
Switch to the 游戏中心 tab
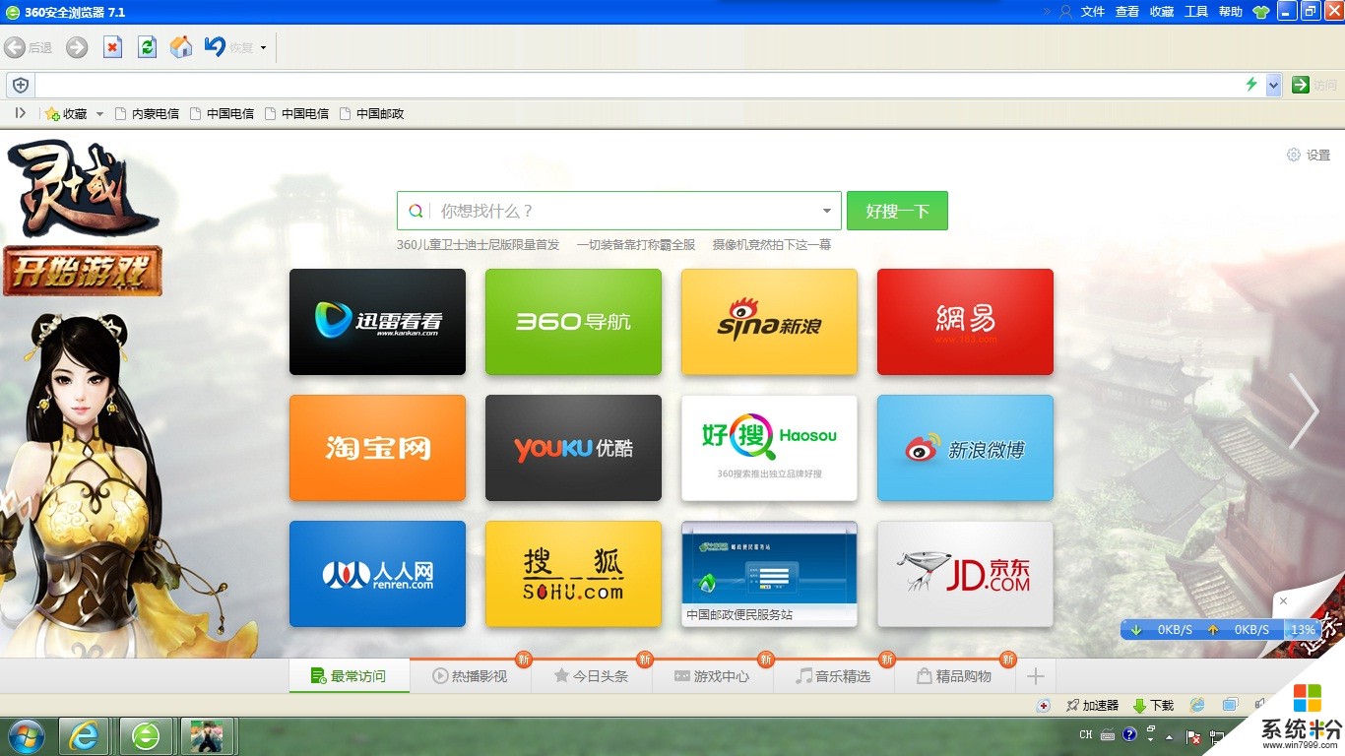pyautogui.click(x=713, y=676)
